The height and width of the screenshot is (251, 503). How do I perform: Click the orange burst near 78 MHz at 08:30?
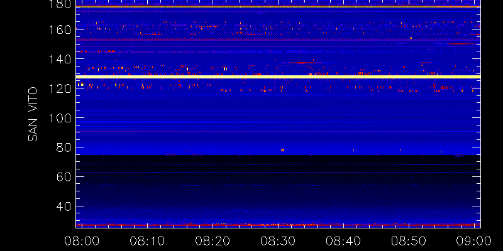[x=282, y=150]
